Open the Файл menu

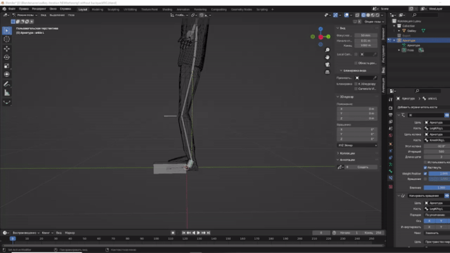coord(12,9)
